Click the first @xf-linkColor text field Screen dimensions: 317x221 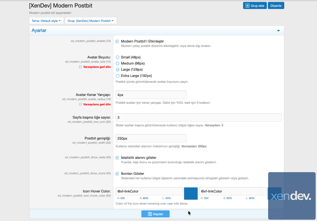pyautogui.click(x=149, y=191)
